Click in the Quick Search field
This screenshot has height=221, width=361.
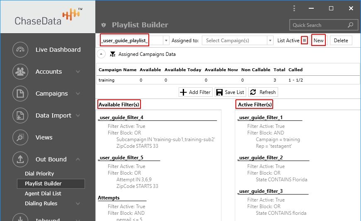[x=319, y=25]
